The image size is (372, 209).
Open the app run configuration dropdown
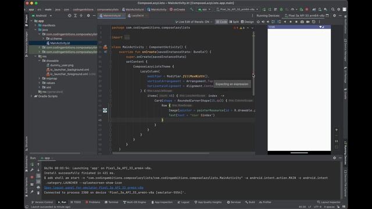[x=205, y=9]
